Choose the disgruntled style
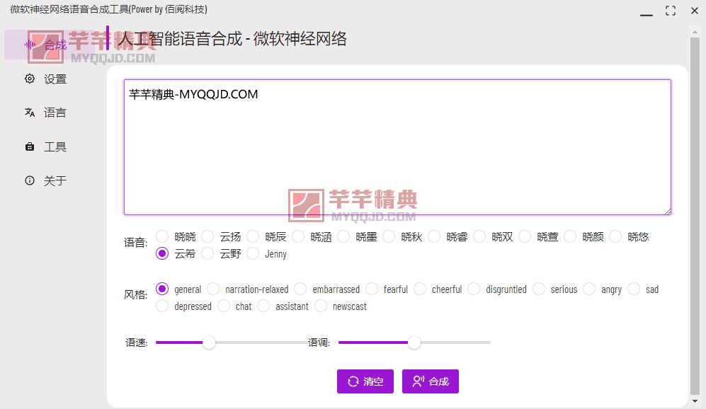Viewport: 706px width, 409px height. click(x=474, y=289)
